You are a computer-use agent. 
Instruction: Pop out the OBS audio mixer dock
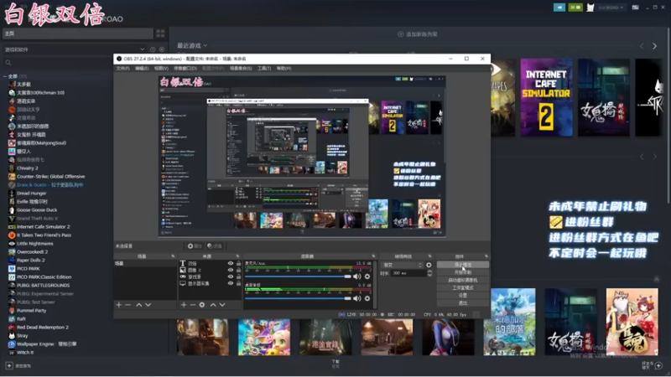click(x=373, y=256)
